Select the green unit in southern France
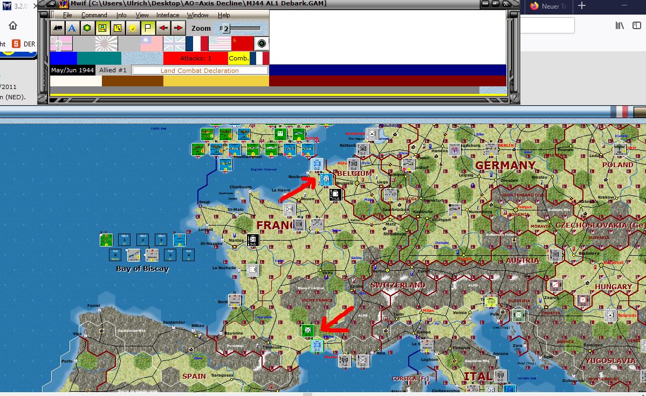646x396 pixels. pyautogui.click(x=308, y=331)
